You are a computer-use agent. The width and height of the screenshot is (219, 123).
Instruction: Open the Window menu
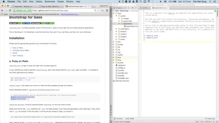click(70, 1)
